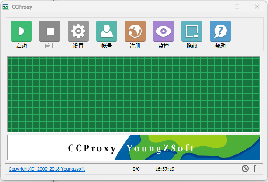Minimize the CCProxy window
The image size is (268, 182).
(x=217, y=7)
